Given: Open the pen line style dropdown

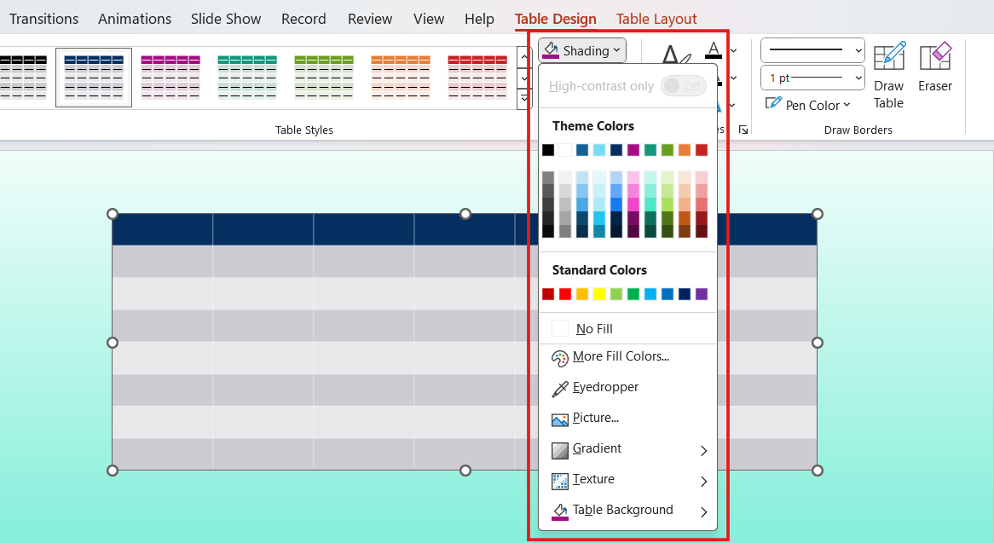Looking at the screenshot, I should click(858, 50).
